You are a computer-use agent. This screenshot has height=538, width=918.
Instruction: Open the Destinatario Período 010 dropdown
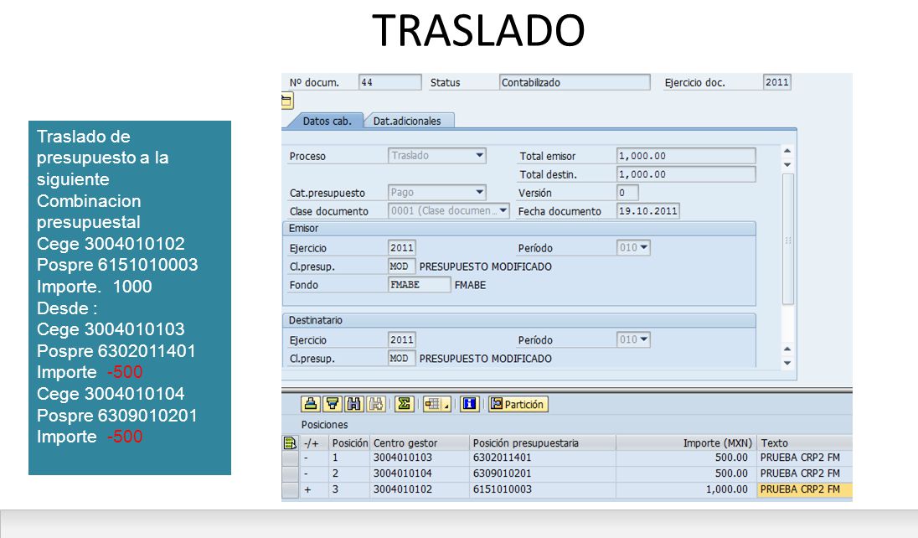[x=644, y=339]
